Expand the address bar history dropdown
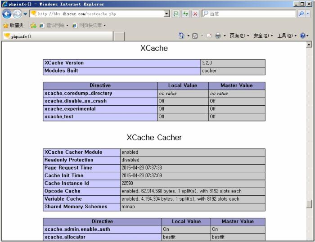Image resolution: width=315 pixels, height=242 pixels. pos(166,14)
